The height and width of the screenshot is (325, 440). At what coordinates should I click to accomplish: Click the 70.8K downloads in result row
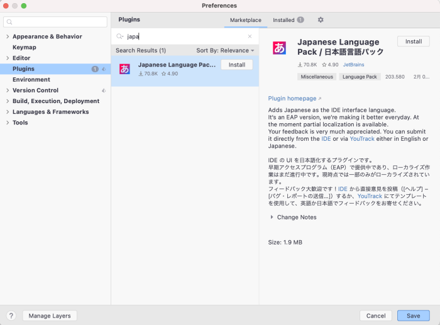(148, 74)
